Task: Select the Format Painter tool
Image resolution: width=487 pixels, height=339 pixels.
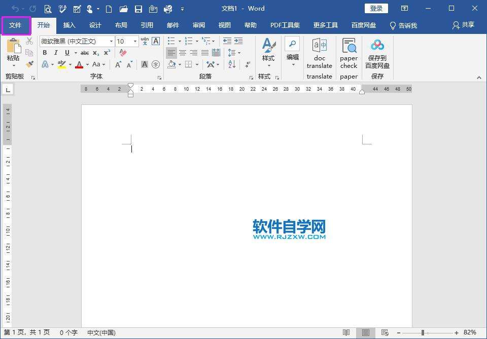Action: point(29,64)
